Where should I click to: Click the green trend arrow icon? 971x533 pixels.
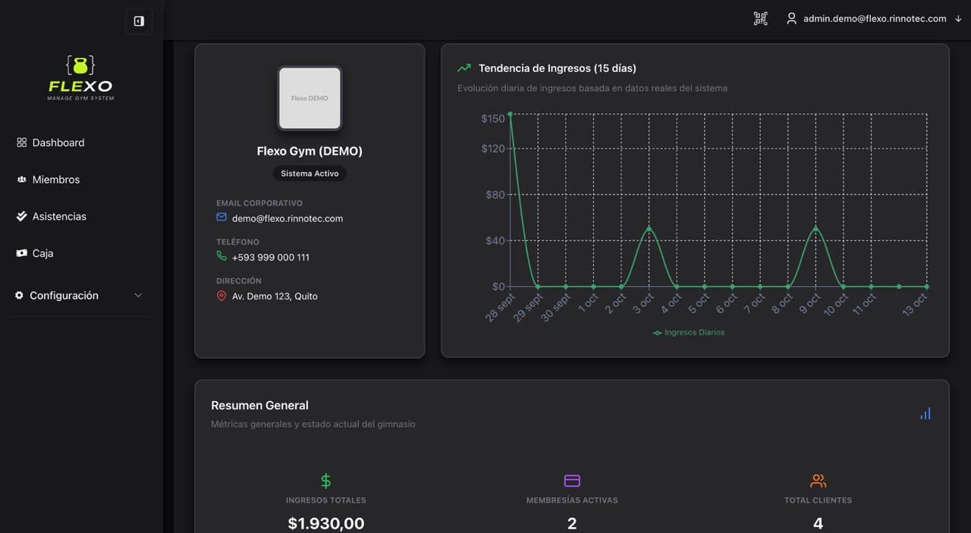[x=464, y=68]
